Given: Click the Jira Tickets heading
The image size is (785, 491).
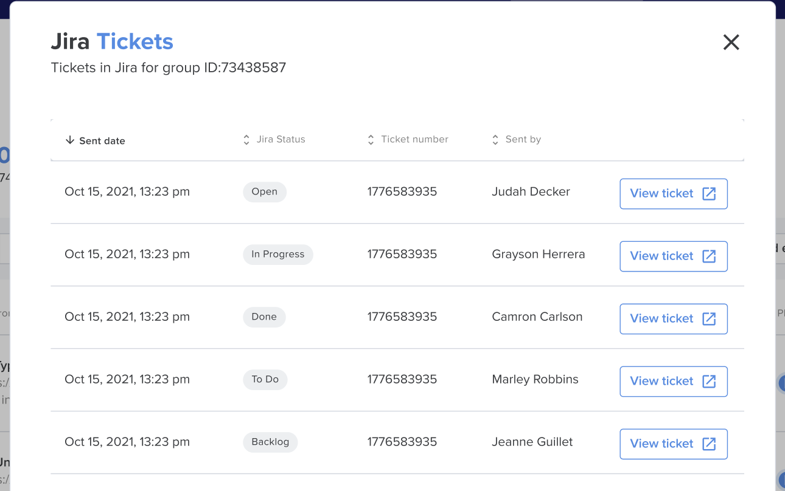Looking at the screenshot, I should point(112,41).
